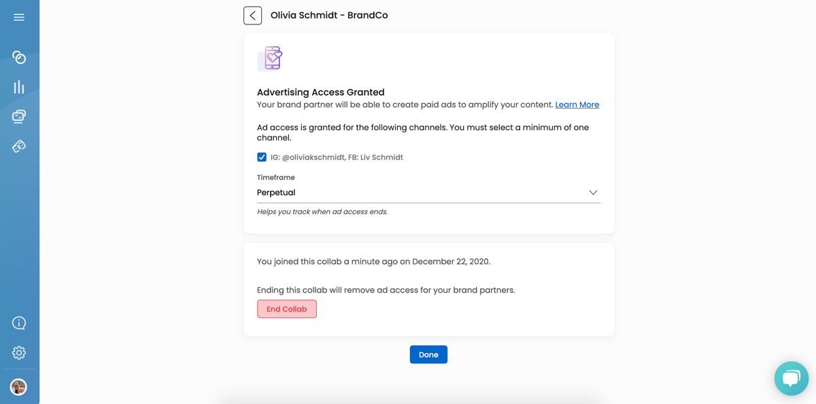This screenshot has height=404, width=816.
Task: Open the settings gear icon
Action: tap(19, 352)
